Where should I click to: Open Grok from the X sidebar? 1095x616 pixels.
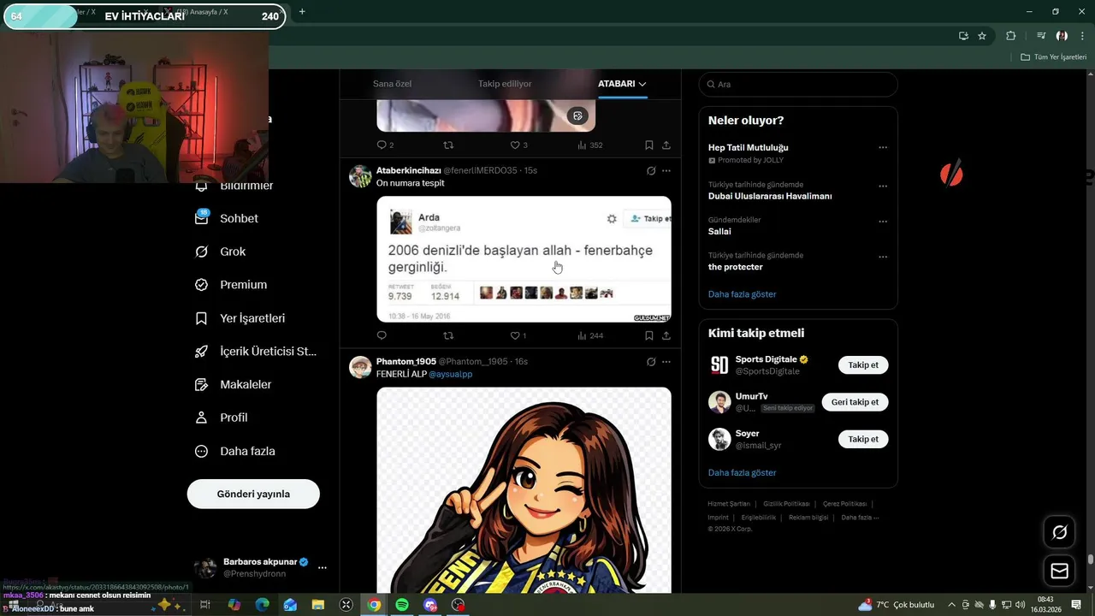(x=221, y=252)
